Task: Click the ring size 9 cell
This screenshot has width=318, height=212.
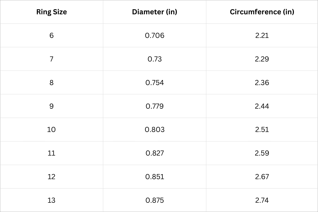Action: [x=51, y=106]
